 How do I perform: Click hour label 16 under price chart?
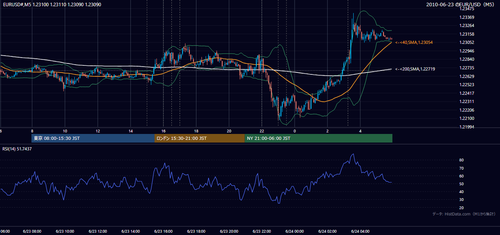(164, 131)
